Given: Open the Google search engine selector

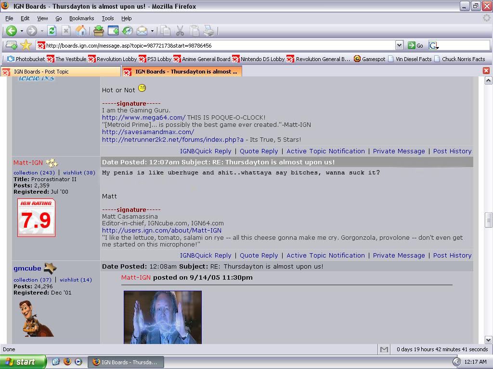Looking at the screenshot, I should coord(434,46).
